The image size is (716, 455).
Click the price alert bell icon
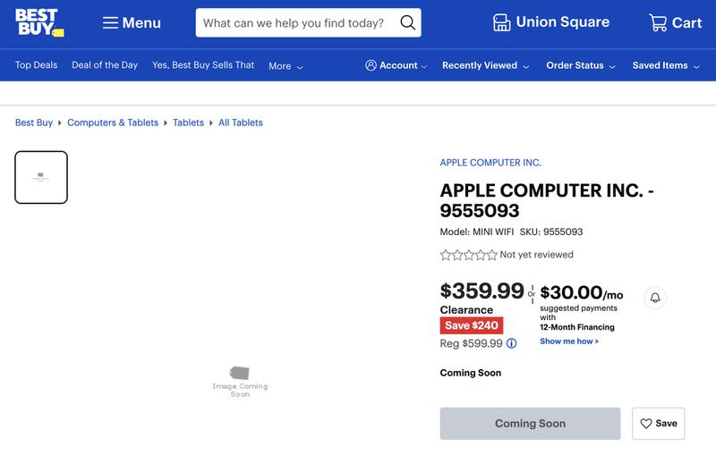tap(655, 298)
